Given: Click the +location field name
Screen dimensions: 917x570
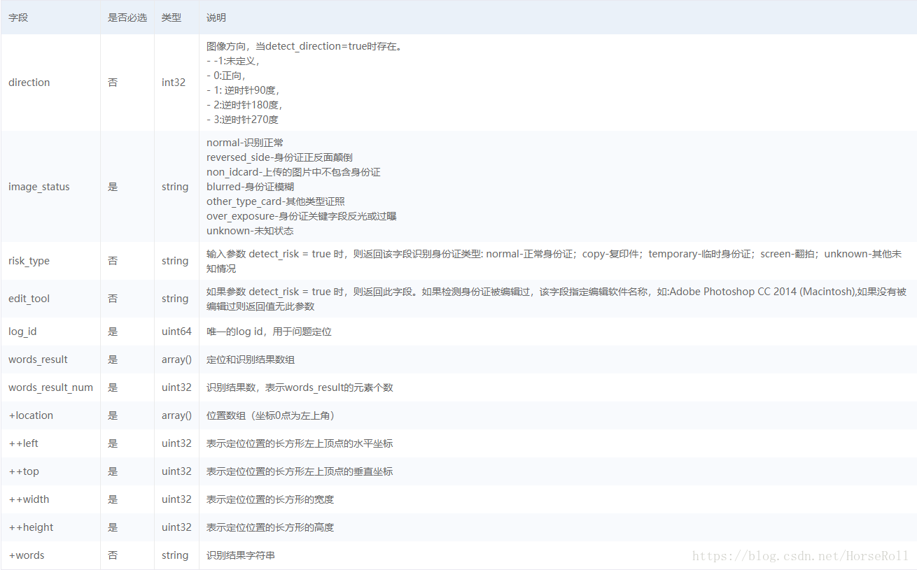Looking at the screenshot, I should [31, 415].
